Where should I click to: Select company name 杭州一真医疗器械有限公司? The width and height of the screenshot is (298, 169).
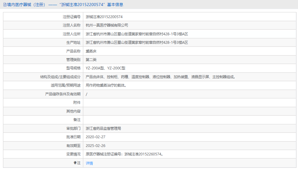coord(107,25)
